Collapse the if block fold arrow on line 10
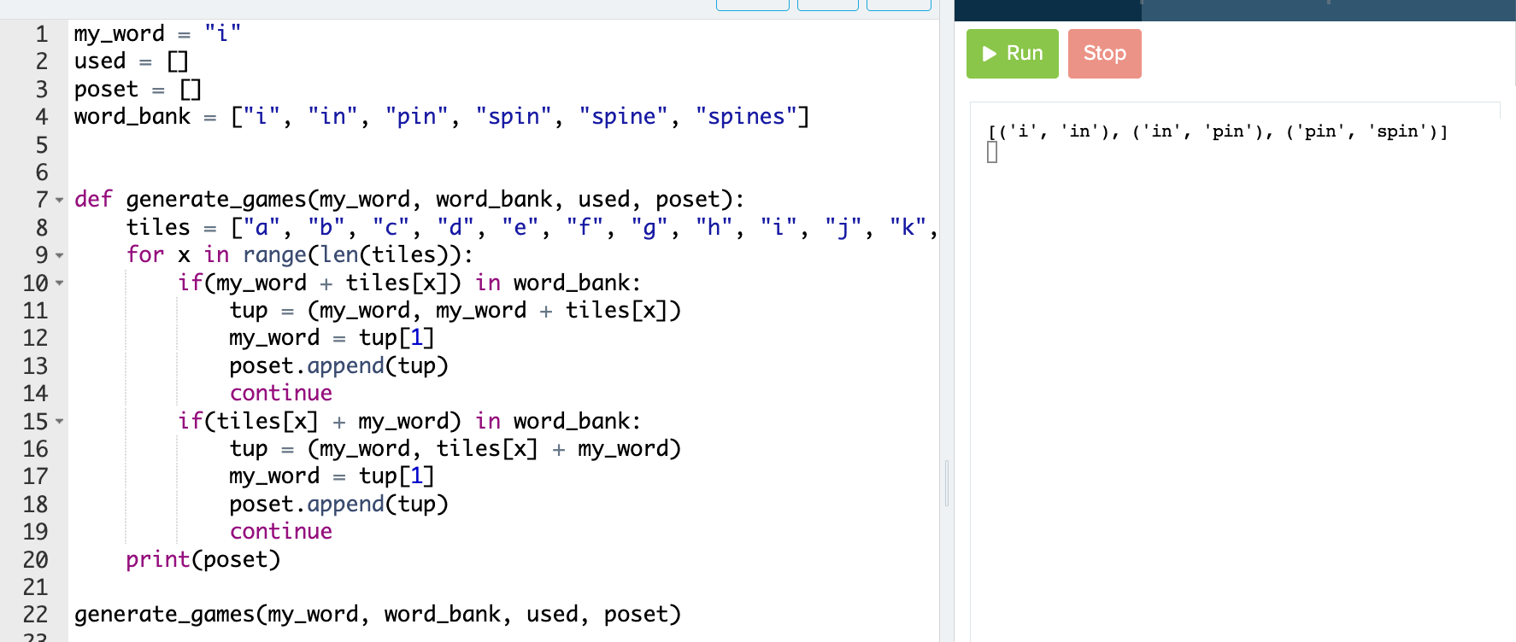Image resolution: width=1516 pixels, height=642 pixels. 60,283
